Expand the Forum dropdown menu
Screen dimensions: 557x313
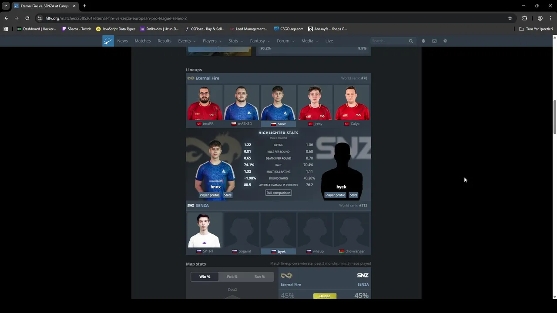[285, 41]
